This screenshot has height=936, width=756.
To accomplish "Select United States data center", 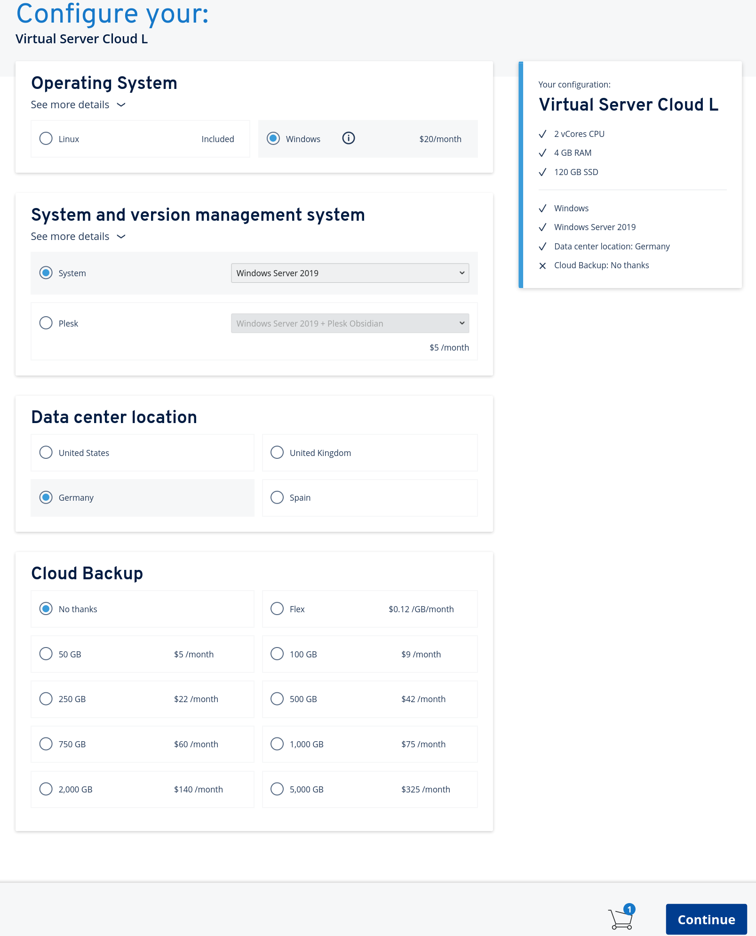I will 46,453.
